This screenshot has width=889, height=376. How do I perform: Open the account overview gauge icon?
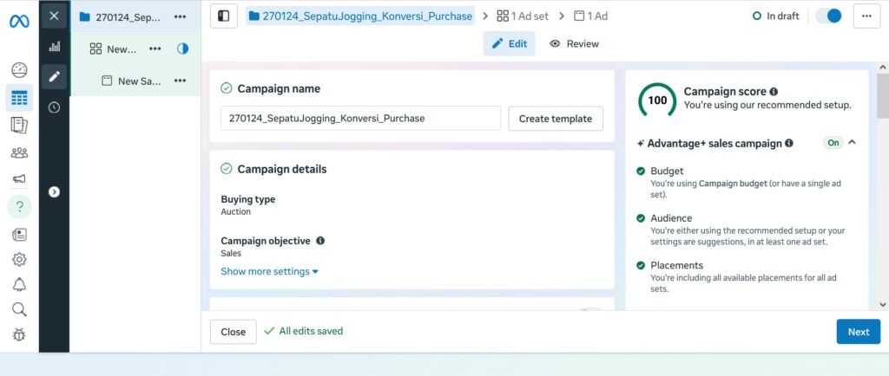(19, 70)
